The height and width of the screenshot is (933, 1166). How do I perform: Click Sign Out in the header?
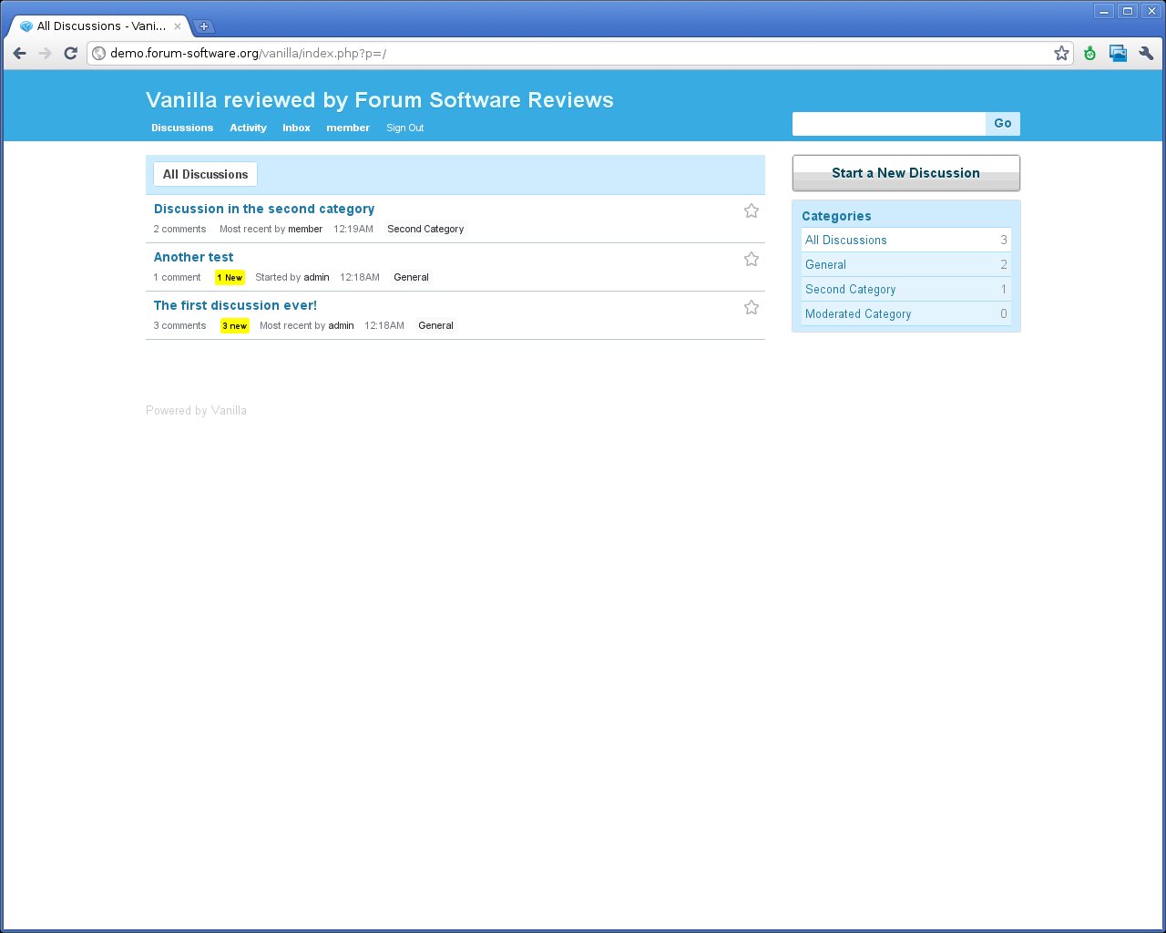[404, 128]
